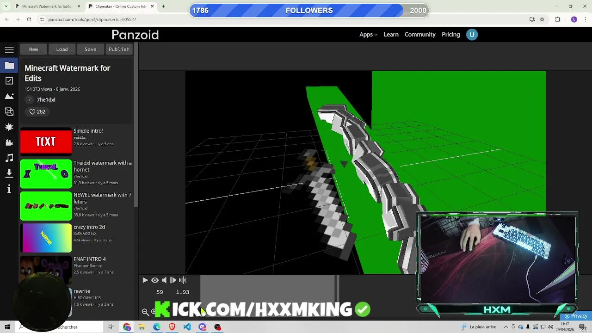Open author 7he1dxl profile link
The height and width of the screenshot is (333, 592).
point(46,99)
